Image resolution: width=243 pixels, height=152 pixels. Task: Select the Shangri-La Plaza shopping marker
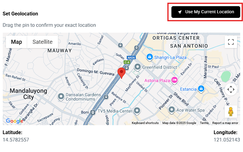click(x=150, y=57)
